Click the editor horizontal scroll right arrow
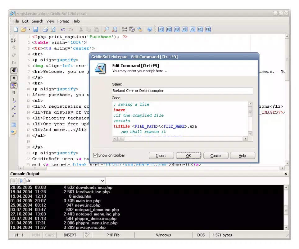 282,168
